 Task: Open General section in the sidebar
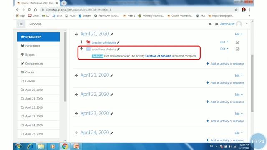click(x=38, y=81)
